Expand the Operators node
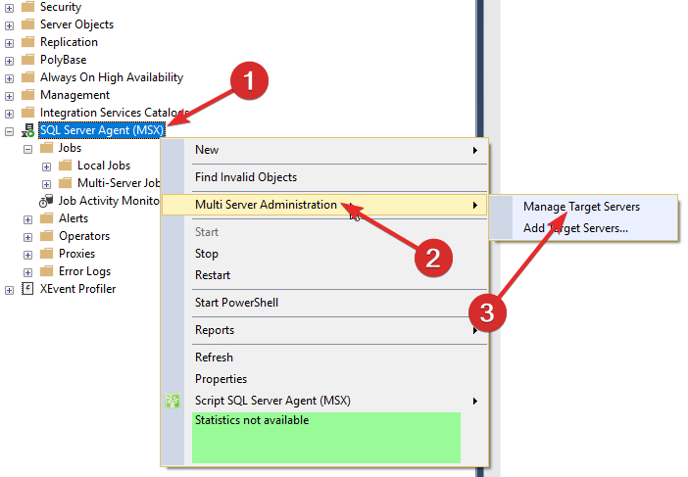 coord(27,237)
